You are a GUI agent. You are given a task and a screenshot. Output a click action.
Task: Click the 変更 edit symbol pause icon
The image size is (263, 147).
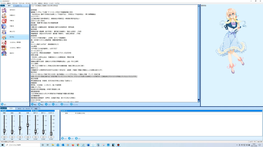69,139
